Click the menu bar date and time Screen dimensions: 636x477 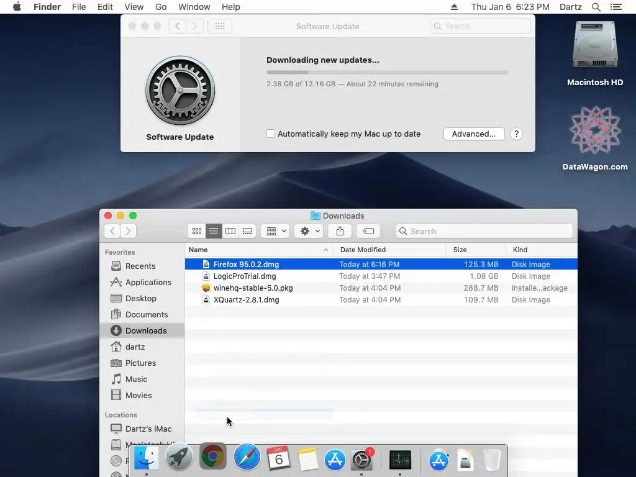(x=511, y=7)
